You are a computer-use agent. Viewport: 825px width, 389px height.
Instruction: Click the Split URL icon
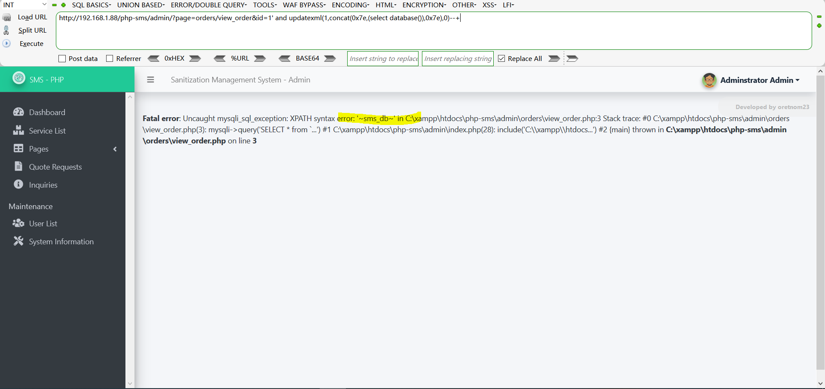[x=6, y=30]
